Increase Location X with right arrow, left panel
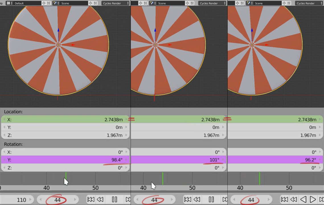 tap(126, 120)
